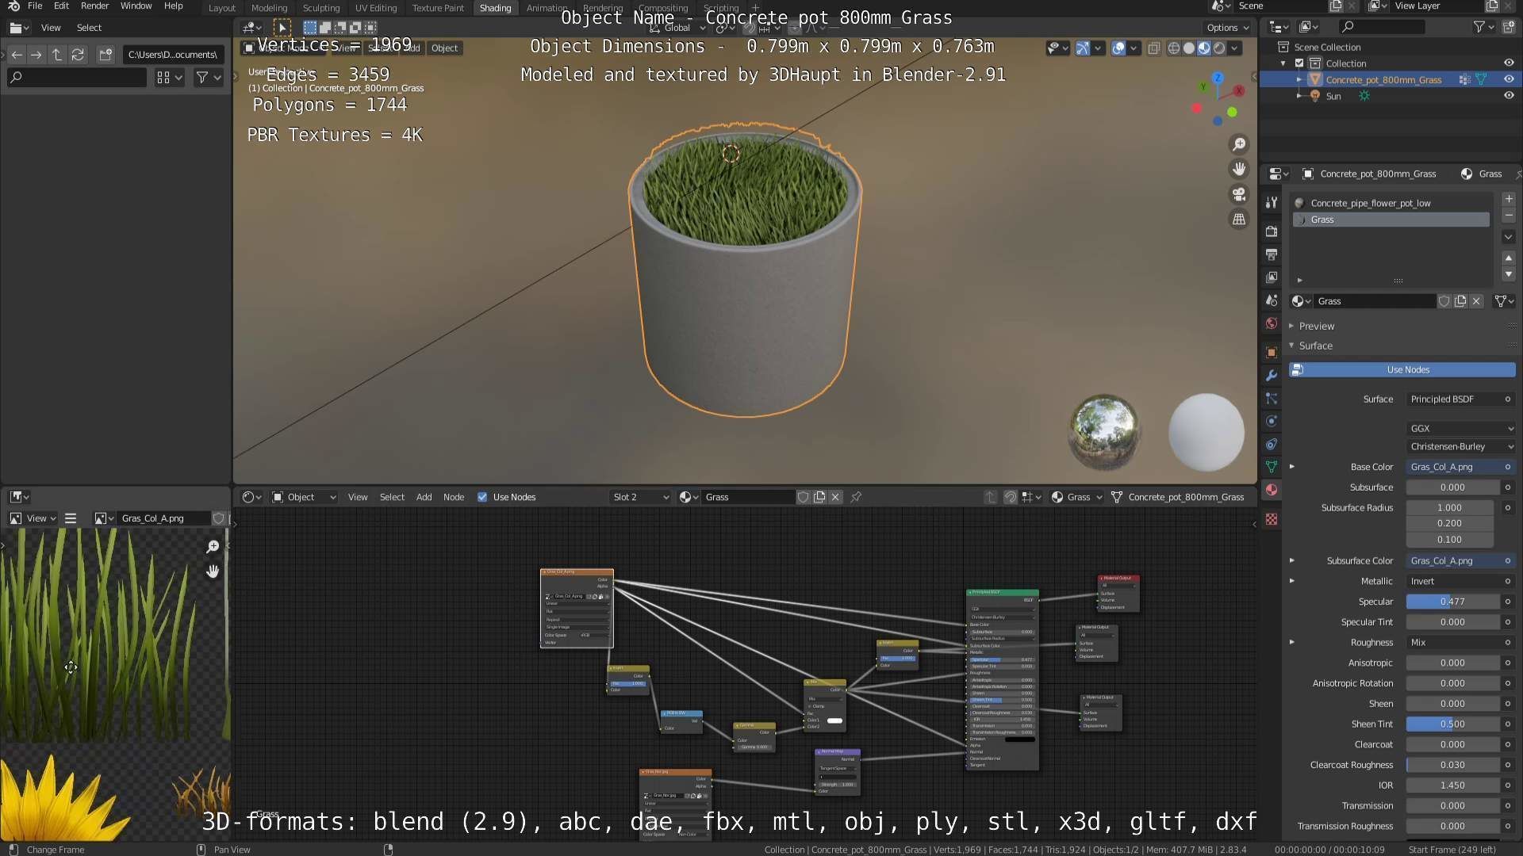This screenshot has height=856, width=1523.
Task: Expand Base Color texture settings
Action: point(1292,467)
